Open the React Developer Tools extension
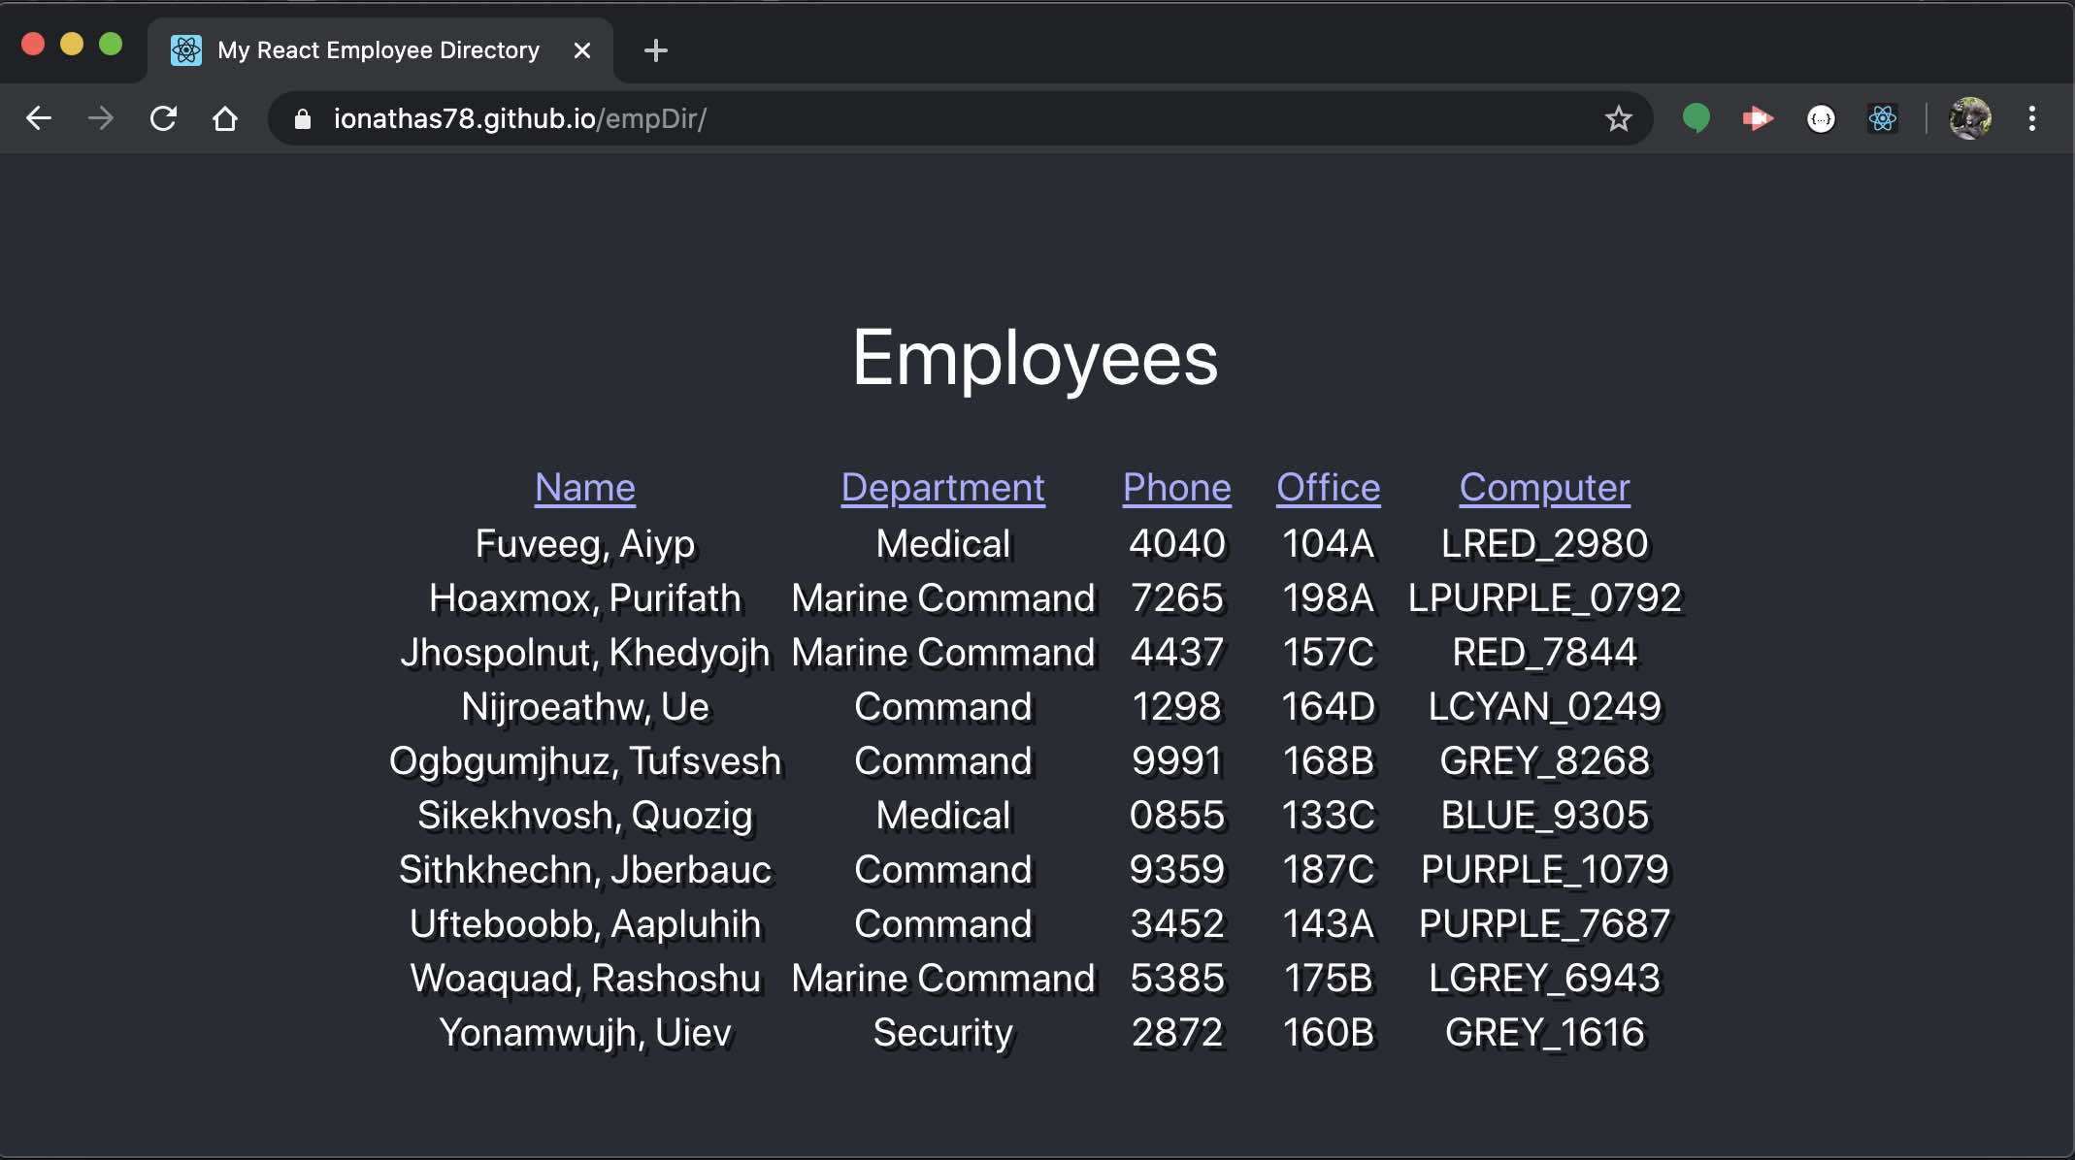The width and height of the screenshot is (2075, 1160). point(1884,118)
